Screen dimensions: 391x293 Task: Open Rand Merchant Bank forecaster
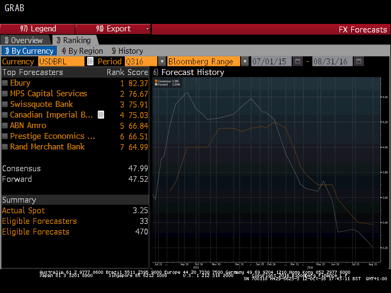pos(47,147)
